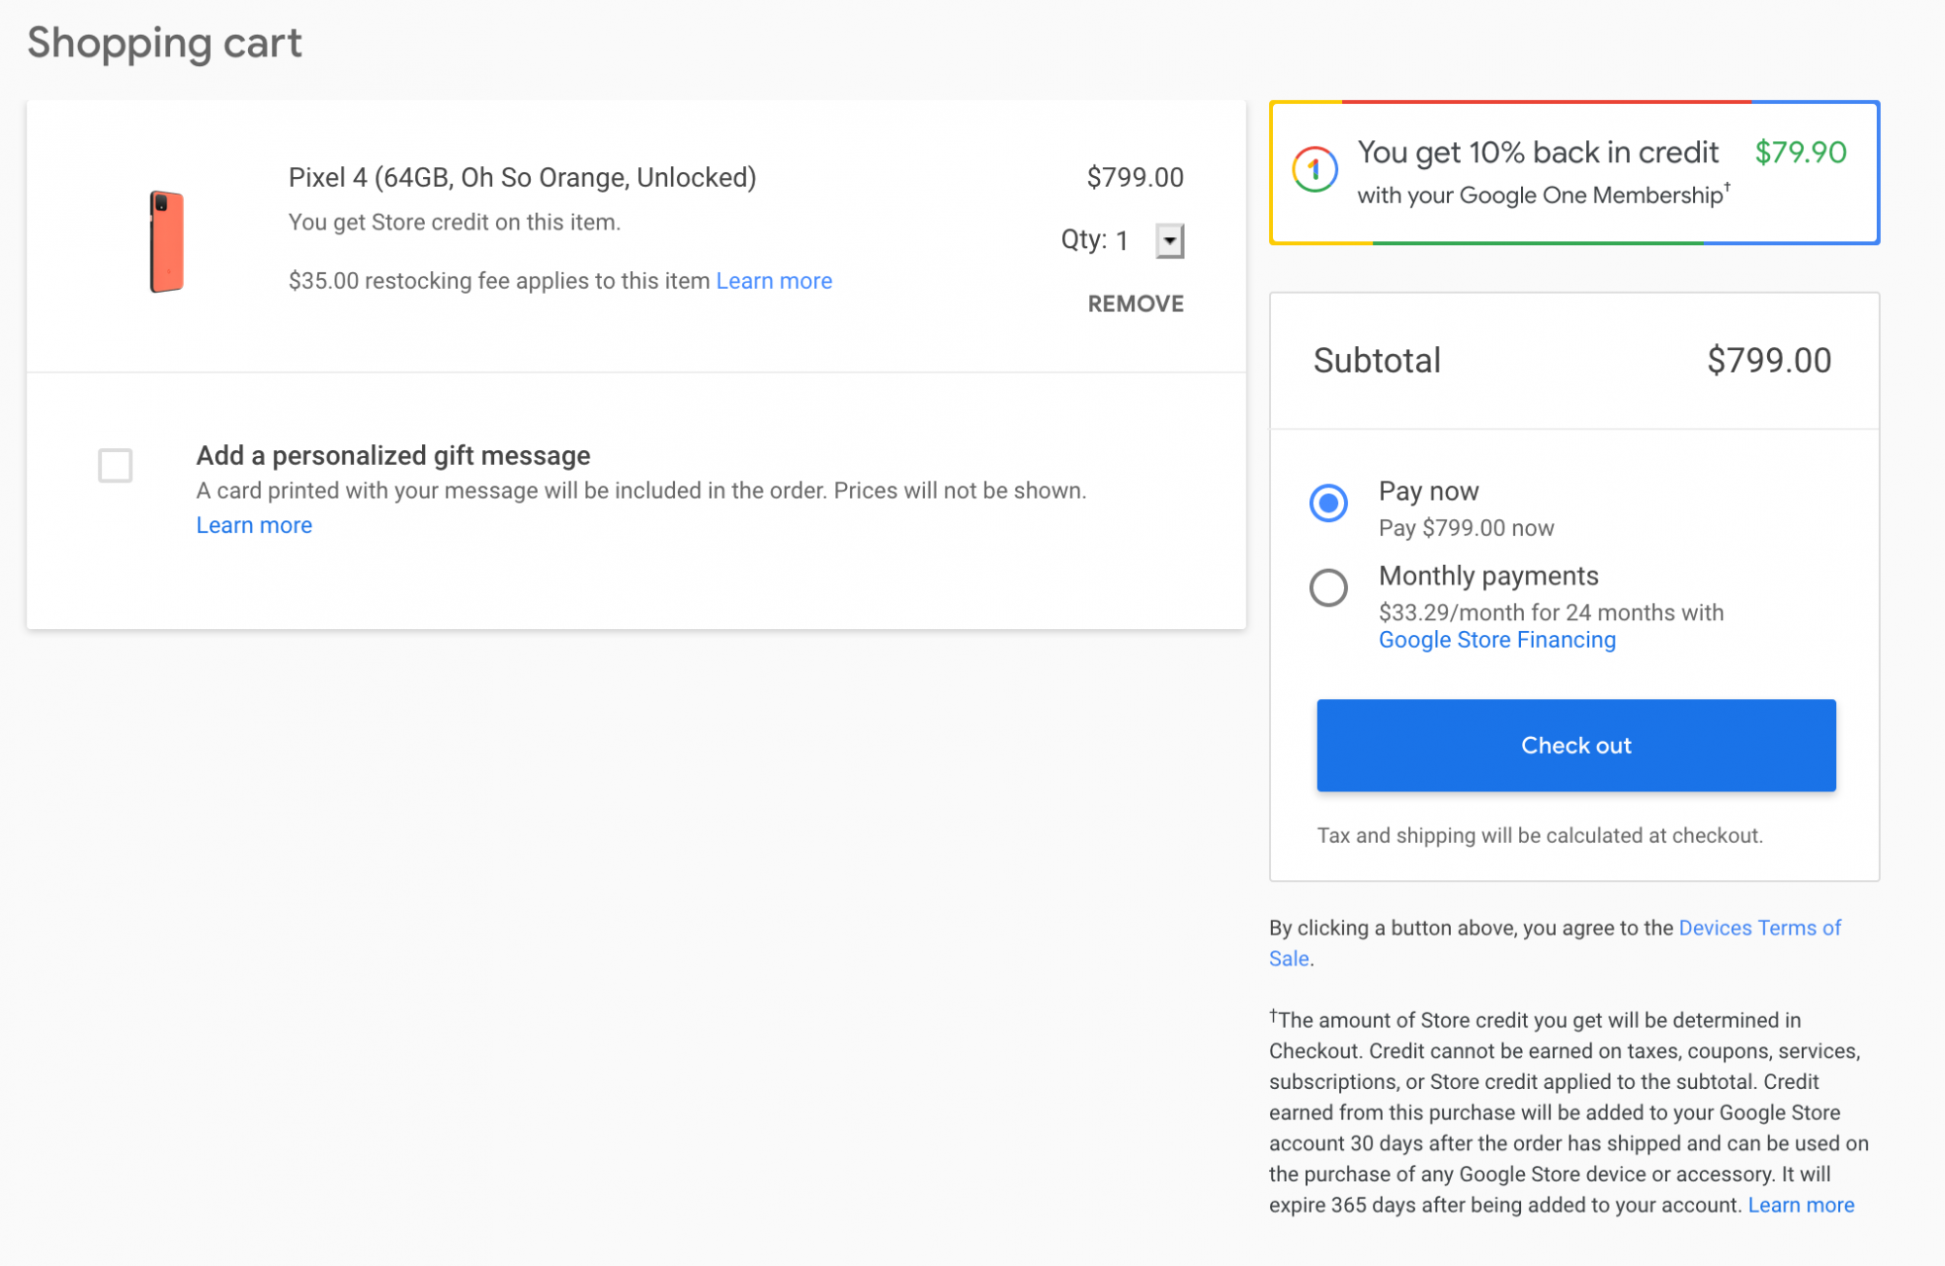Viewport: 1945px width, 1266px height.
Task: Click the Qty: 1 label
Action: click(x=1094, y=240)
